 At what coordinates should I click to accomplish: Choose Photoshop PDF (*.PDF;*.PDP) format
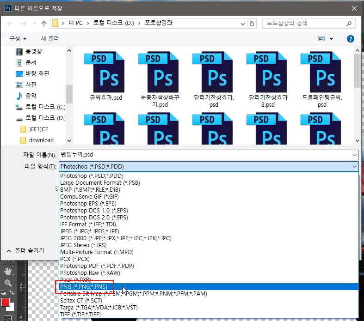tap(209, 266)
